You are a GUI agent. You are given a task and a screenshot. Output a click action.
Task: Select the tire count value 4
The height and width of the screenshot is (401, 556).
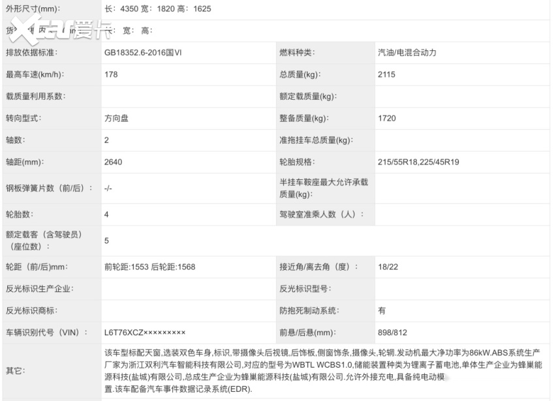[x=106, y=215]
